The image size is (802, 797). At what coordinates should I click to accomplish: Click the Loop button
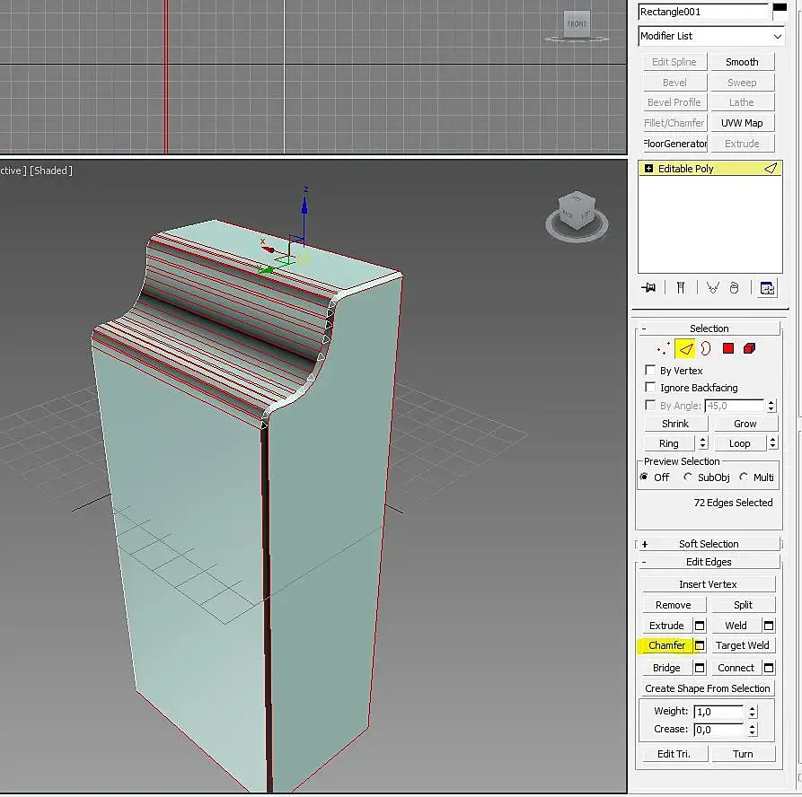pos(740,443)
